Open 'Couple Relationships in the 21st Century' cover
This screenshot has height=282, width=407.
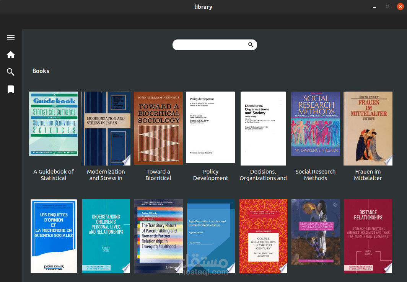point(263,236)
